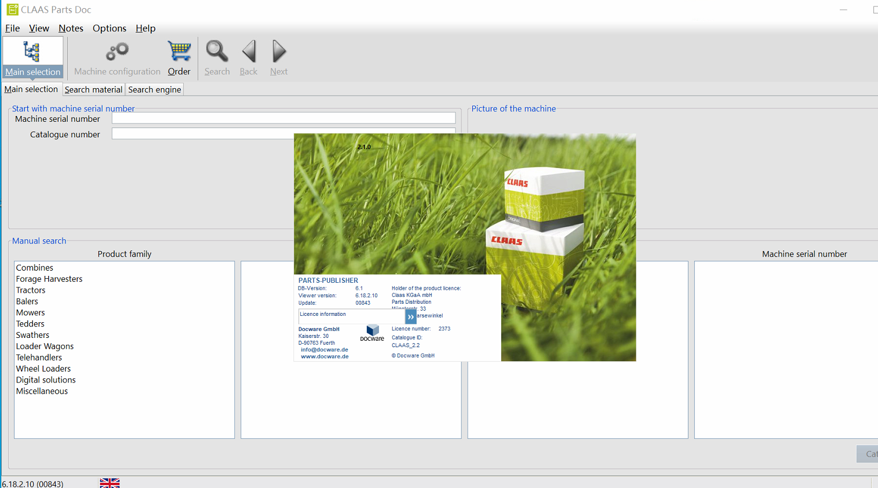Open the Order shopping cart icon
This screenshot has width=878, height=488.
179,52
